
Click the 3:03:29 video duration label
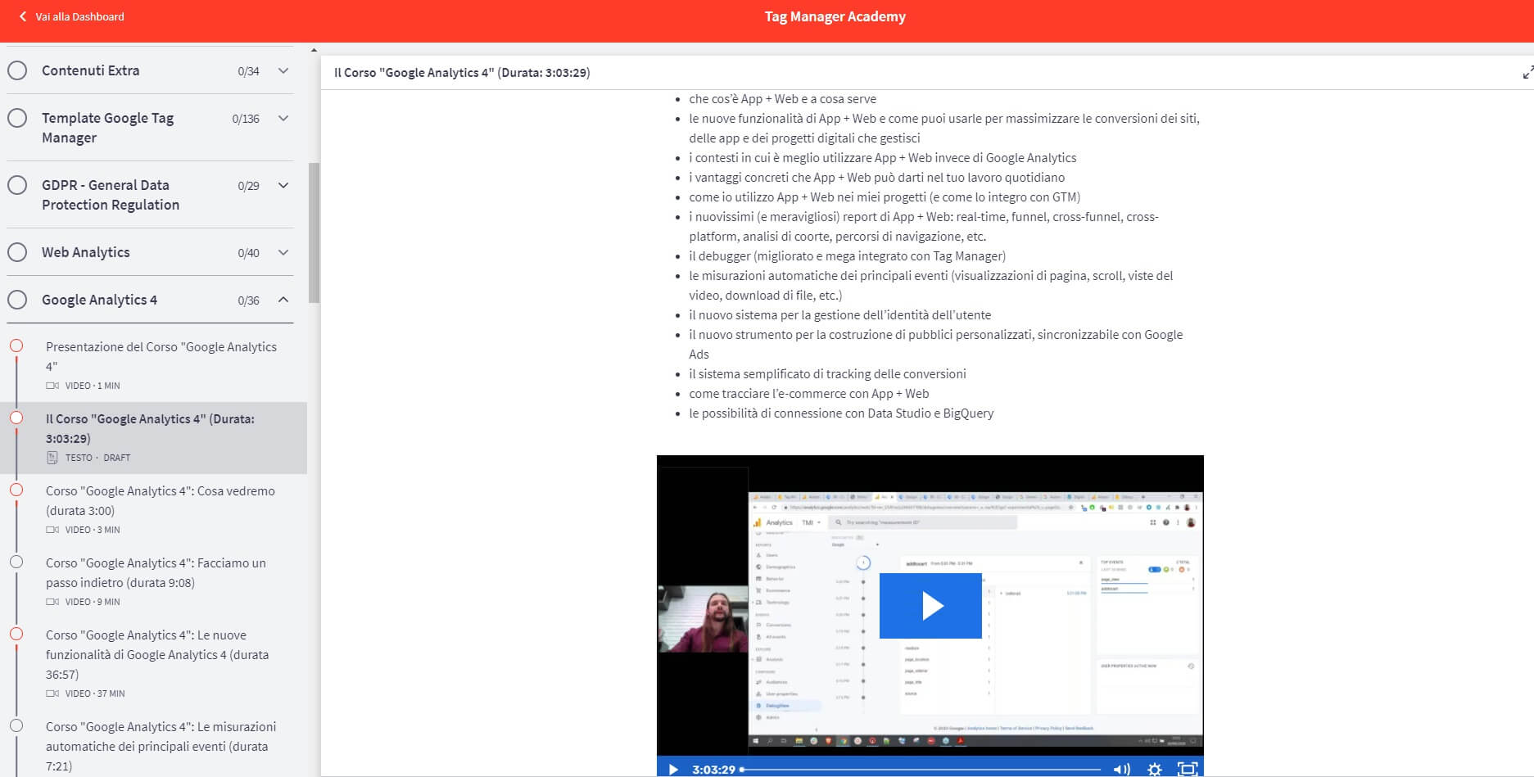[713, 769]
